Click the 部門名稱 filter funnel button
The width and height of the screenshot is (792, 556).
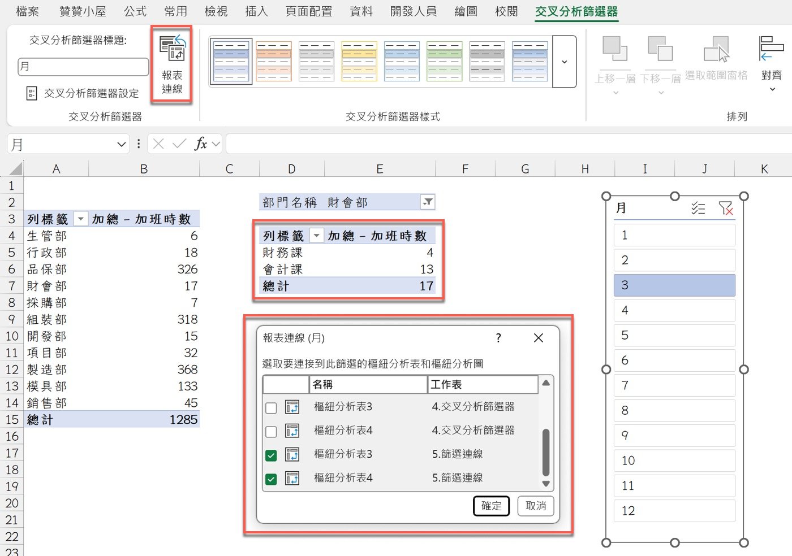pyautogui.click(x=428, y=202)
